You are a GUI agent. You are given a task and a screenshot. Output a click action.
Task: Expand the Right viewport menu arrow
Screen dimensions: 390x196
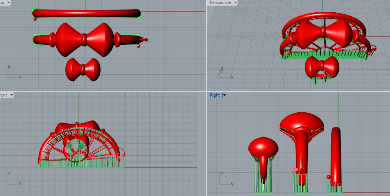pos(224,95)
